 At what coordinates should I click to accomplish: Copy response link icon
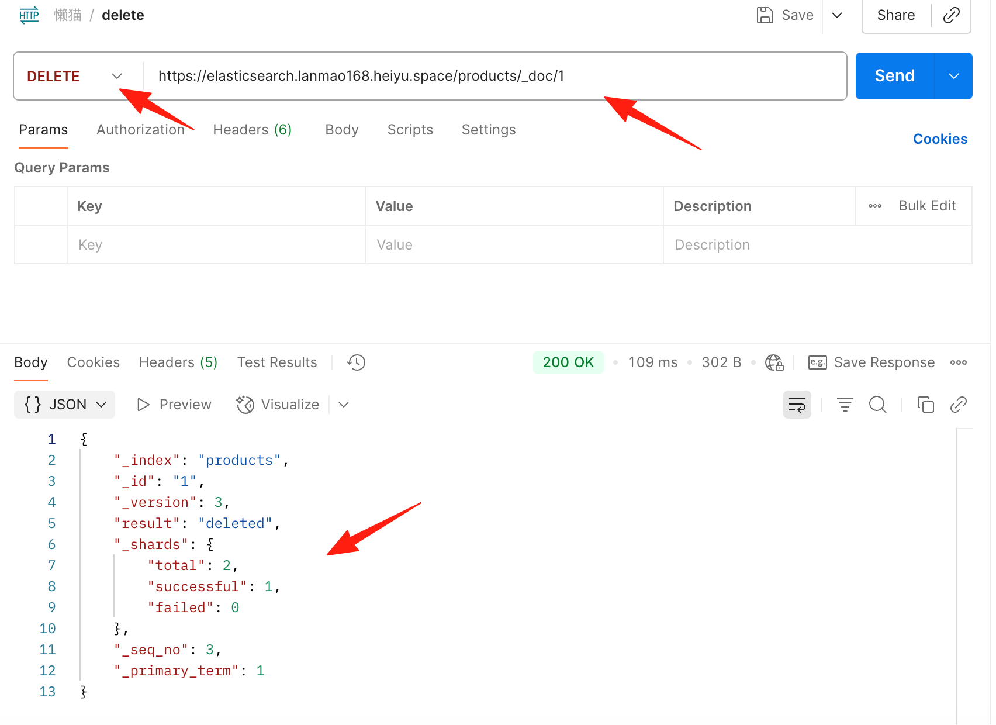tap(958, 405)
